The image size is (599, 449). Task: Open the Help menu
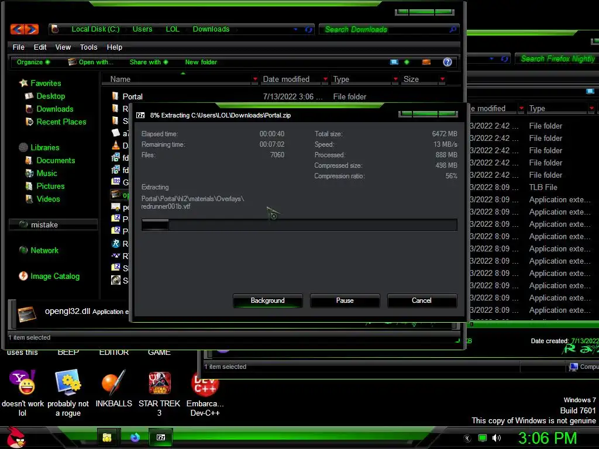(114, 47)
